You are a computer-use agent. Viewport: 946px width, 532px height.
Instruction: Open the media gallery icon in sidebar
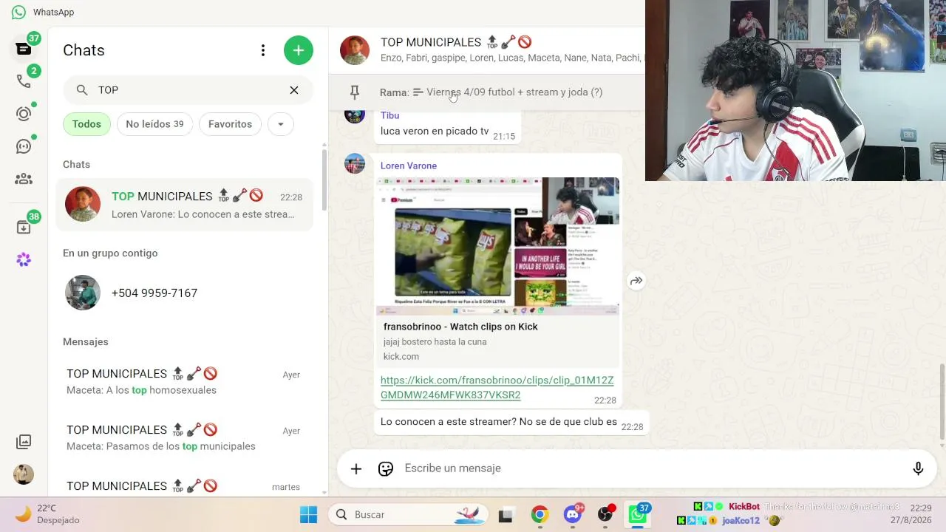pos(24,442)
